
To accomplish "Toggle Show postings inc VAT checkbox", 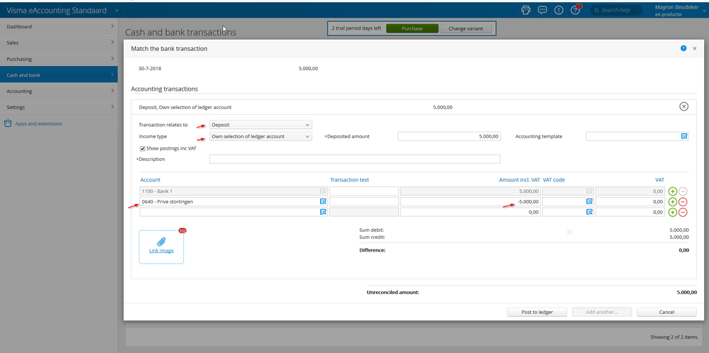I will click(143, 148).
